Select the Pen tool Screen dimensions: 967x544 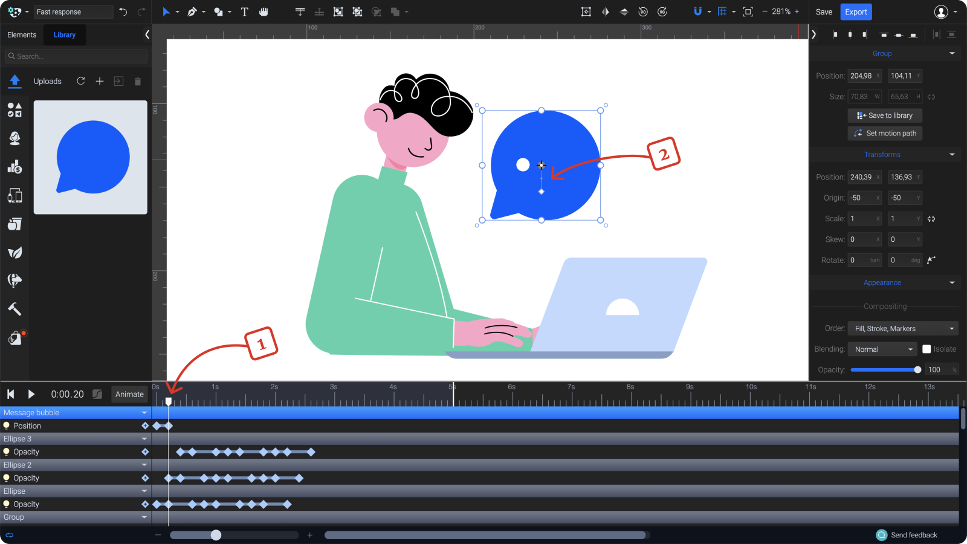click(190, 11)
